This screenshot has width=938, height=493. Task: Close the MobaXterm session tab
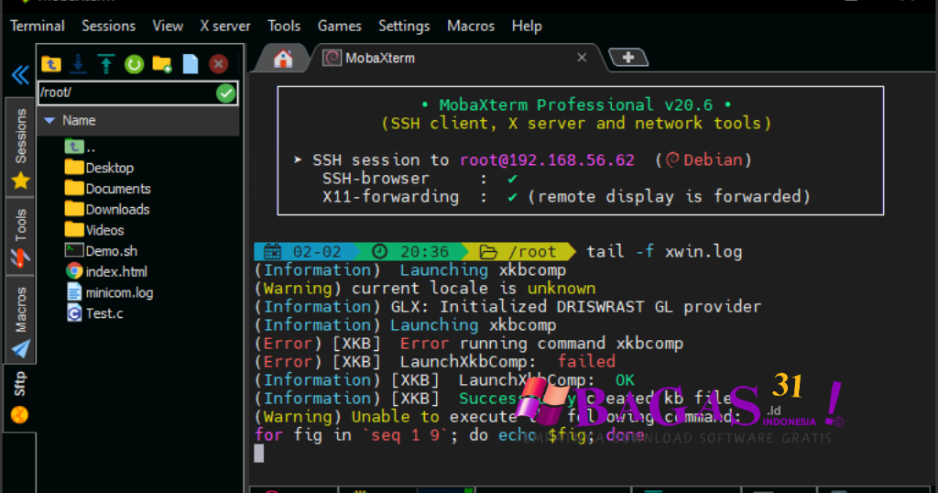click(582, 58)
